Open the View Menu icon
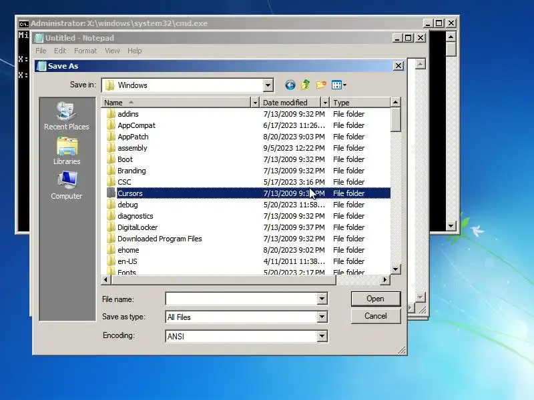 (339, 85)
